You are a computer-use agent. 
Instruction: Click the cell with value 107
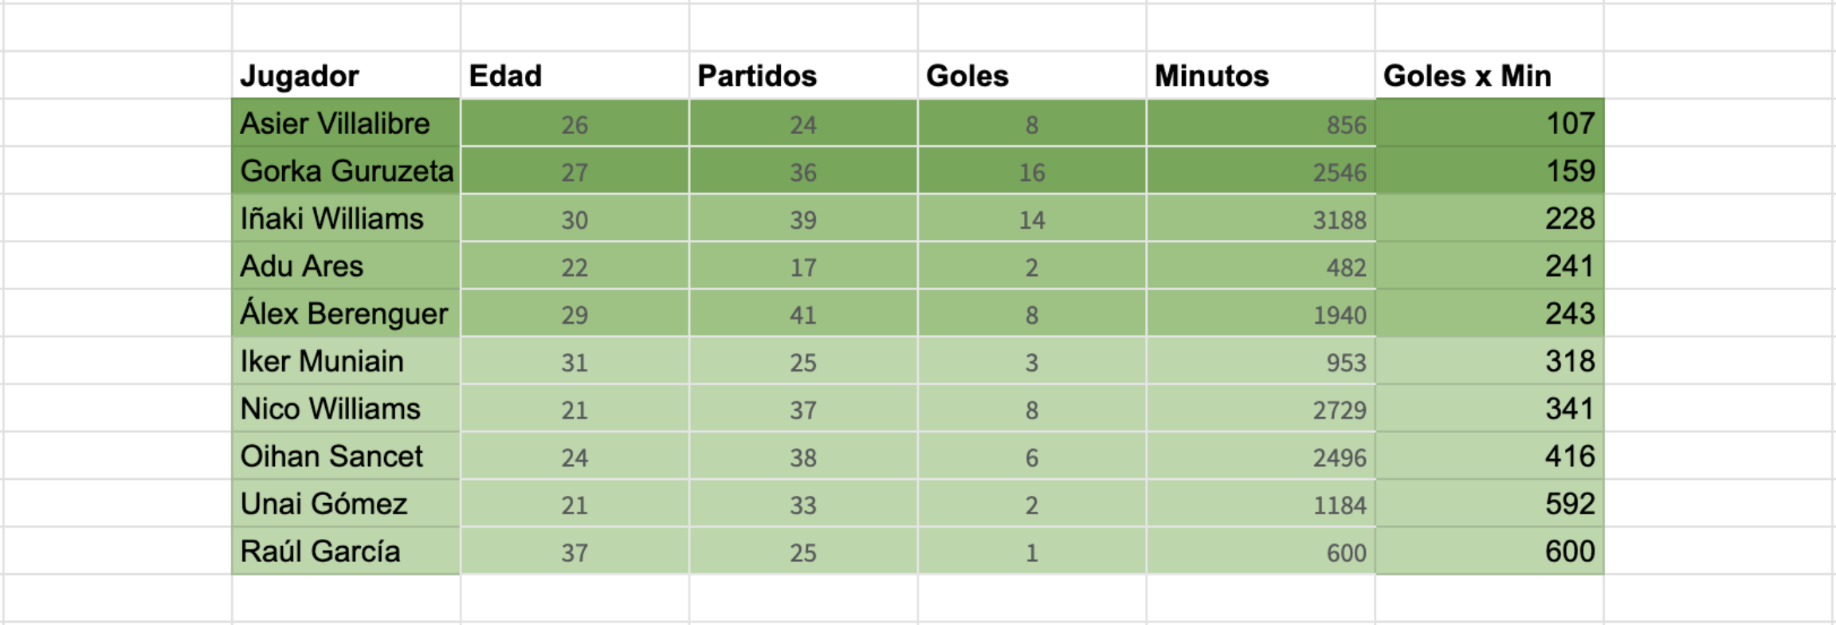coord(1489,124)
